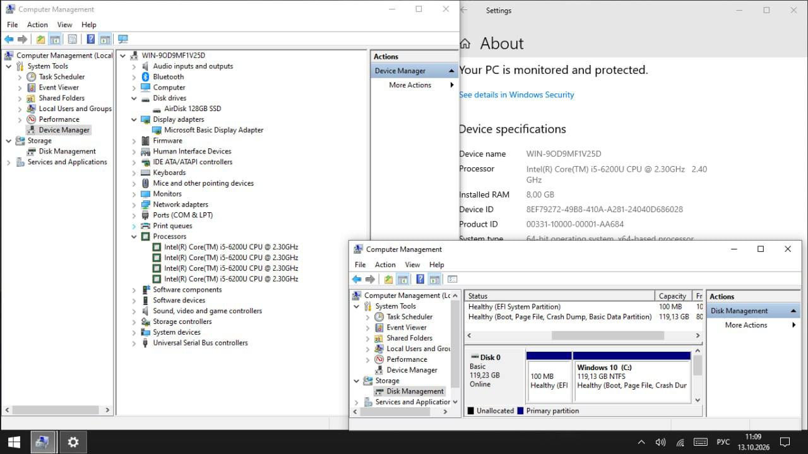Click the vertical scrollbar of the Disk Management window tree

point(456,344)
